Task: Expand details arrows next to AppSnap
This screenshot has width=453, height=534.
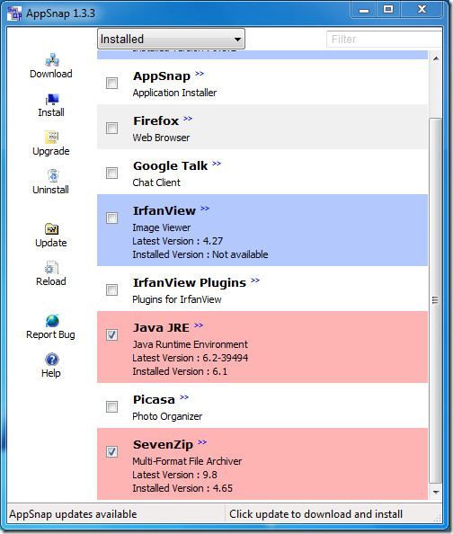Action: pyautogui.click(x=200, y=74)
